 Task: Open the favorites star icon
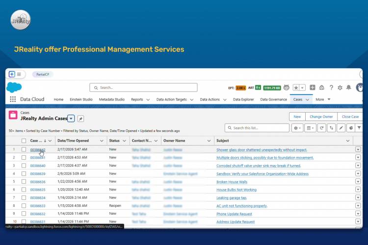pos(296,88)
